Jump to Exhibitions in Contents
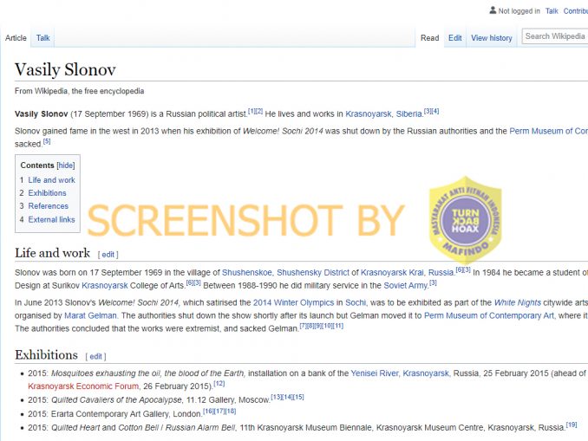The height and width of the screenshot is (441, 588). [x=47, y=193]
